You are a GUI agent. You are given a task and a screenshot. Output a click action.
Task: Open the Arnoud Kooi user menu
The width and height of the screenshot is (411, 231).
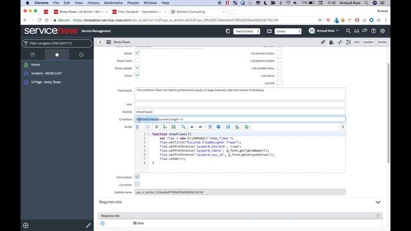pos(324,31)
